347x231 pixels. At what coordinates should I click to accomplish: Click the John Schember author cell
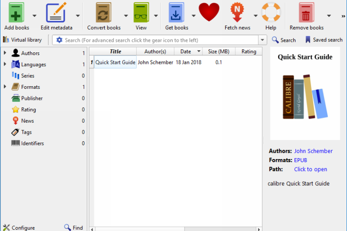coord(155,62)
